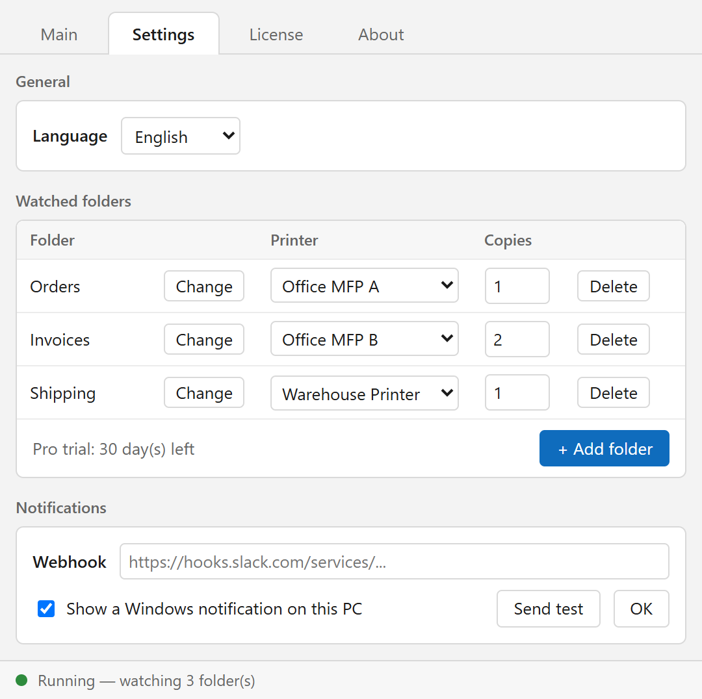The image size is (702, 699).
Task: Click the 'Running — watching 3 folder(s)' status text
Action: (146, 681)
